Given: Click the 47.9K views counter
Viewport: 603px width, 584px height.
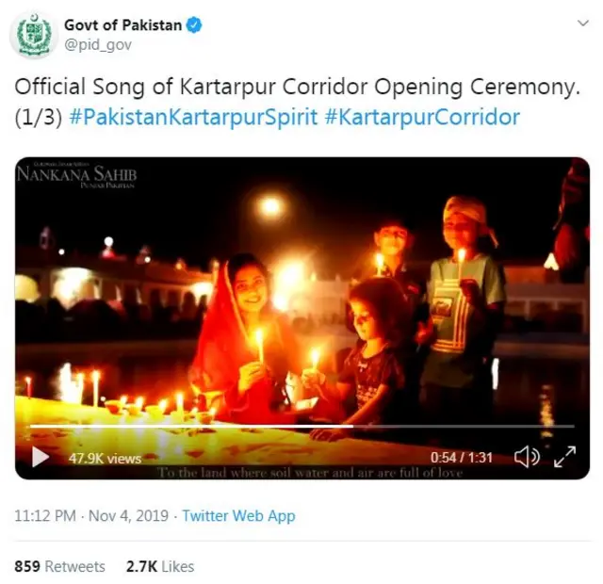Looking at the screenshot, I should 105,459.
